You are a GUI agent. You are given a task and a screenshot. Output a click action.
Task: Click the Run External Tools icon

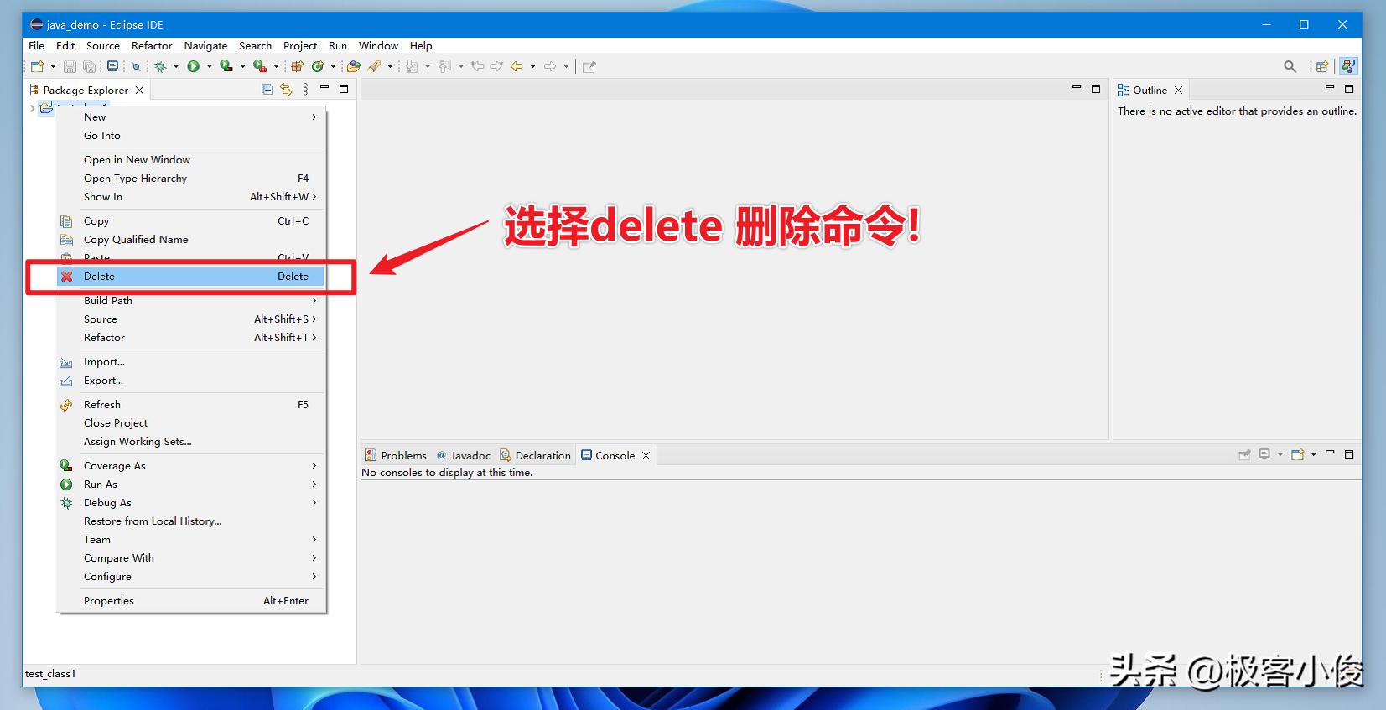point(260,66)
